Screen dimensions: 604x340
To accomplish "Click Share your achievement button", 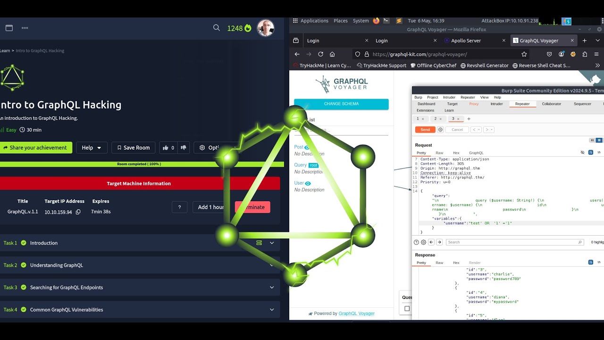I will pos(35,148).
